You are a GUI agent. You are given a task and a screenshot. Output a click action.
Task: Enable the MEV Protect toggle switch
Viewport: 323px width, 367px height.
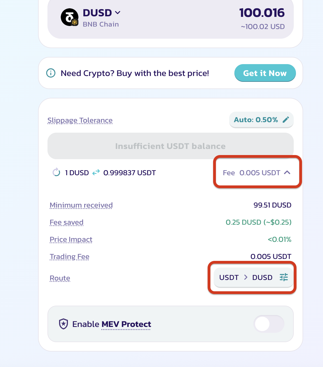269,324
